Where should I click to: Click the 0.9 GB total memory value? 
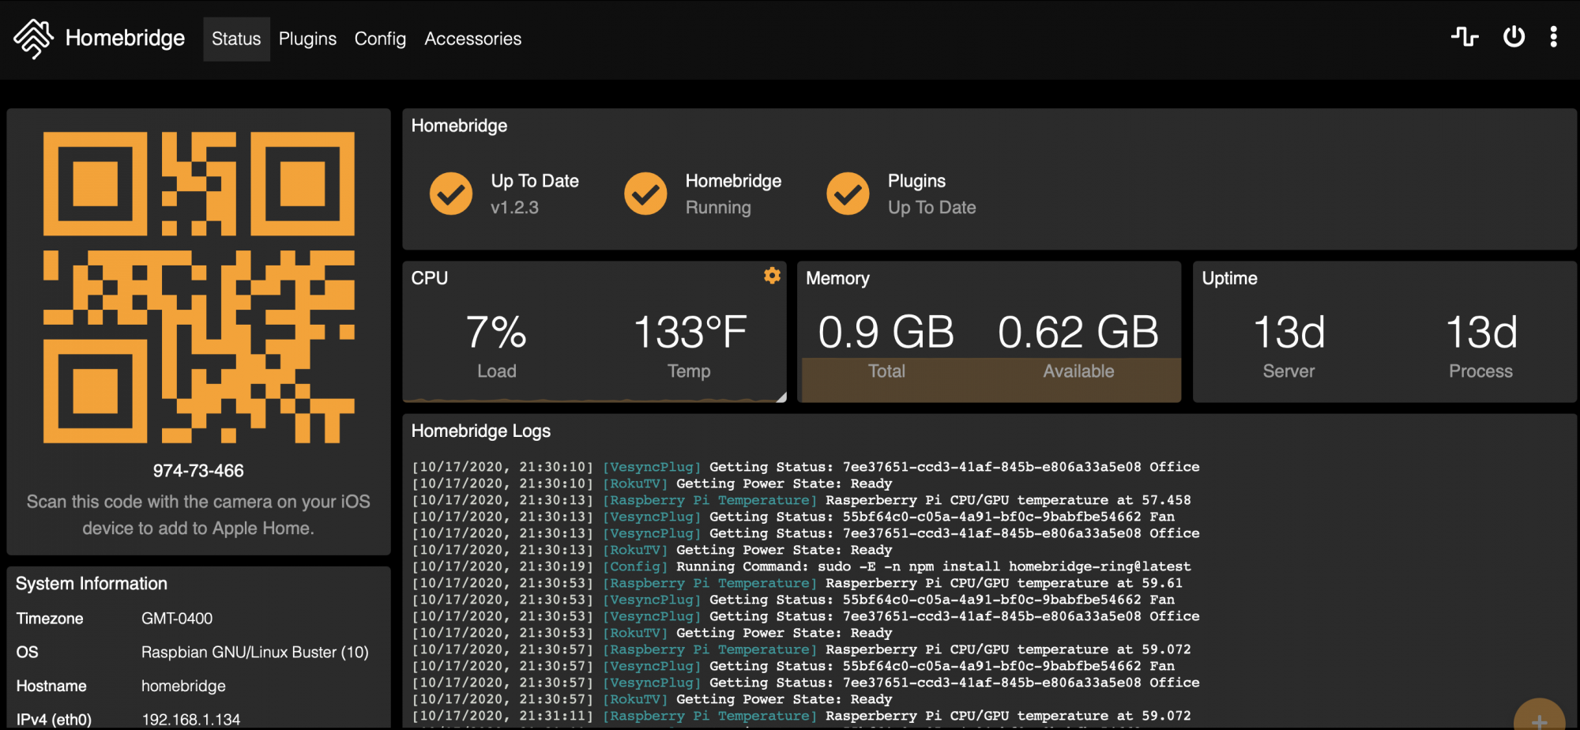(x=886, y=332)
